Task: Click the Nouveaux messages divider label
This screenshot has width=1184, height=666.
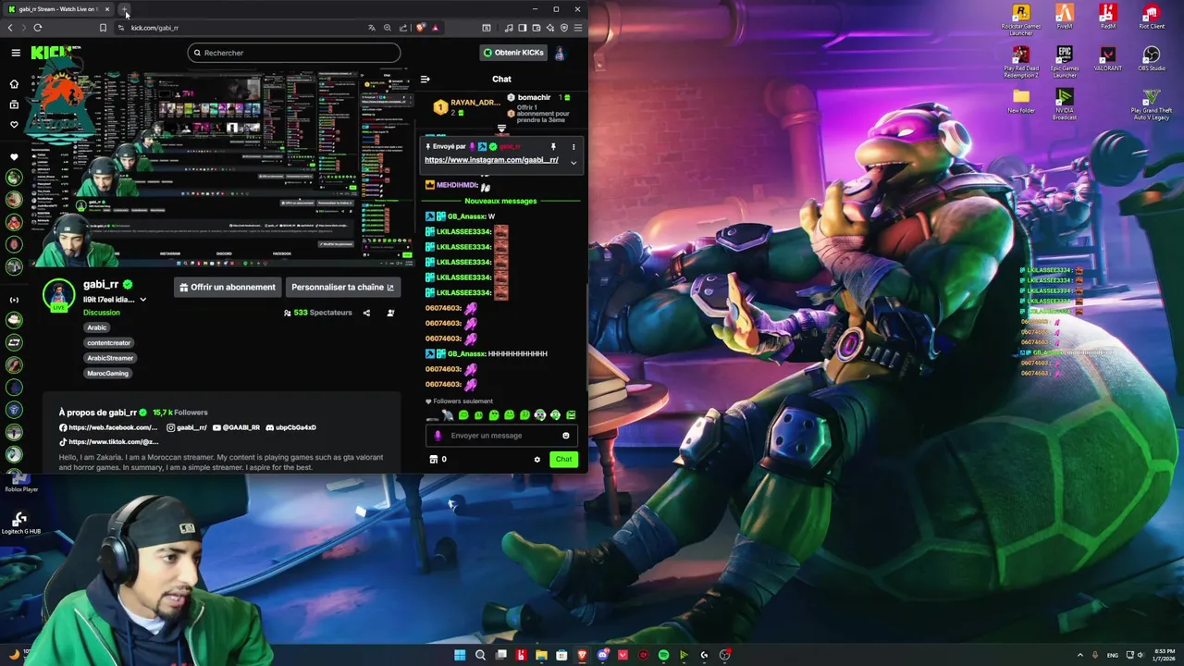Action: [500, 201]
